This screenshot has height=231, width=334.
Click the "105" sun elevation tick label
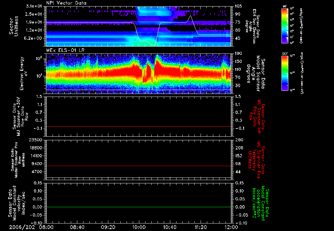point(238,6)
